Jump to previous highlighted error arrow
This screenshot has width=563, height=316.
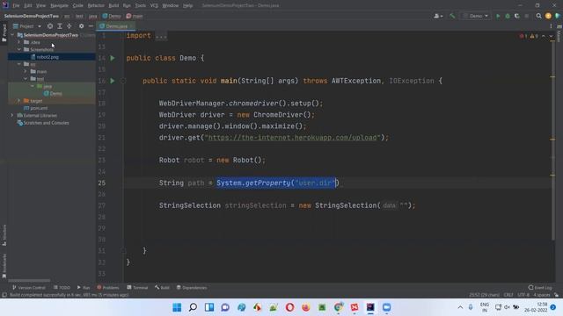pyautogui.click(x=544, y=36)
